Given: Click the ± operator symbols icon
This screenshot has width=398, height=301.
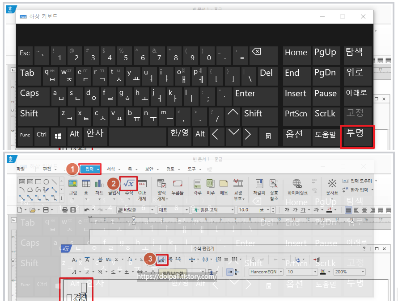Looking at the screenshot, I should [127, 272].
